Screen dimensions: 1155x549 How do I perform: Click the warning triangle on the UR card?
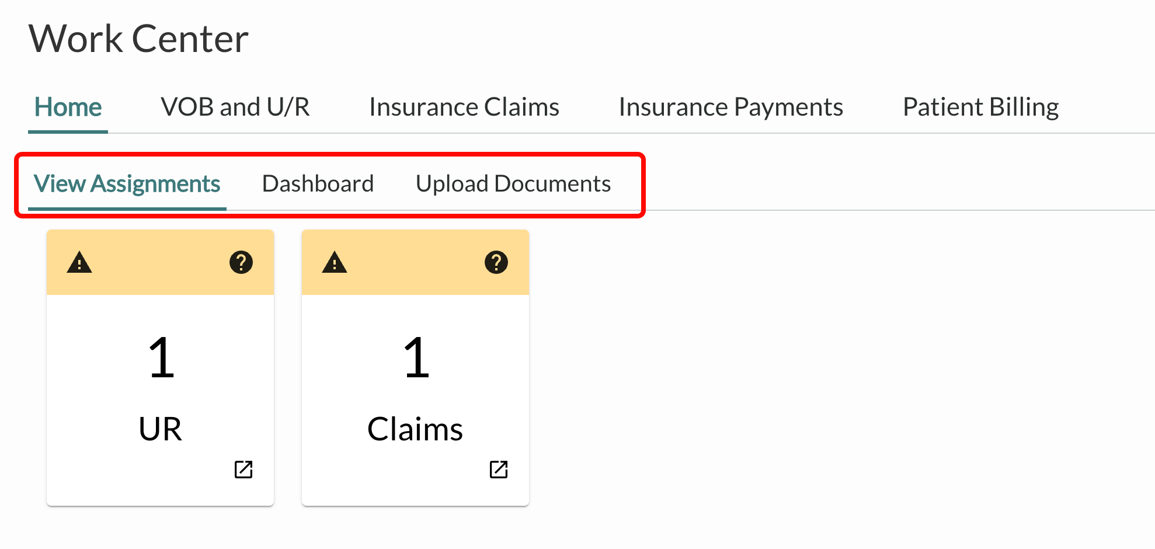[x=79, y=263]
